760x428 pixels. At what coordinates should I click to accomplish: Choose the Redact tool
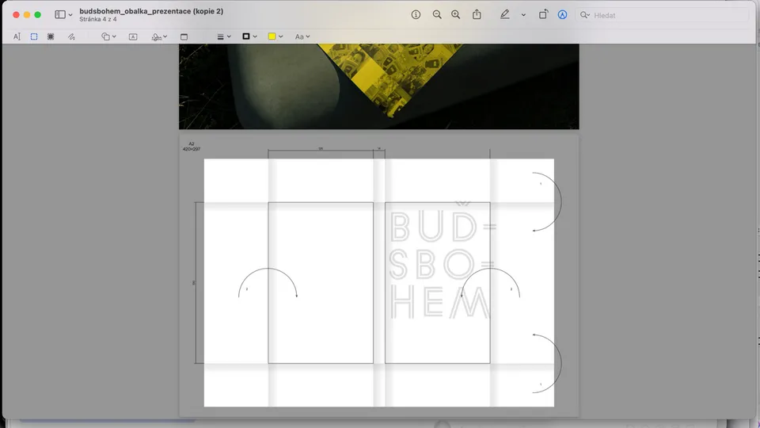(x=51, y=36)
